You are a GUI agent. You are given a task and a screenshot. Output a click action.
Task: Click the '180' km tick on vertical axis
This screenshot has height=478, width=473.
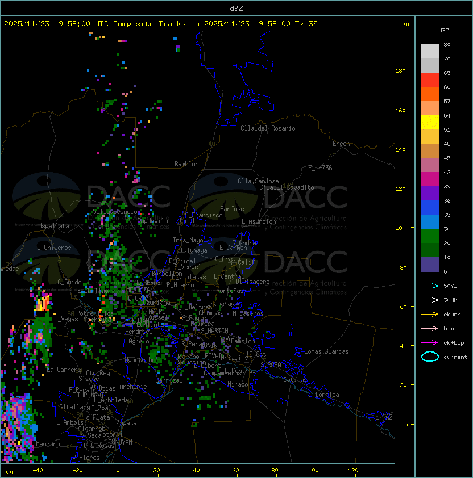click(400, 71)
